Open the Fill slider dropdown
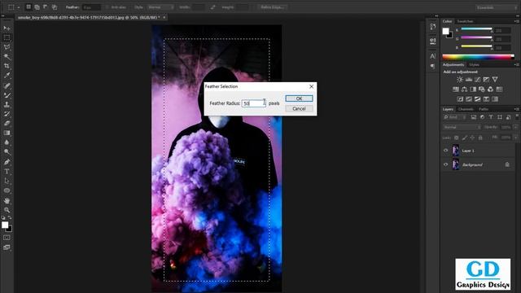The width and height of the screenshot is (521, 293). click(x=515, y=138)
